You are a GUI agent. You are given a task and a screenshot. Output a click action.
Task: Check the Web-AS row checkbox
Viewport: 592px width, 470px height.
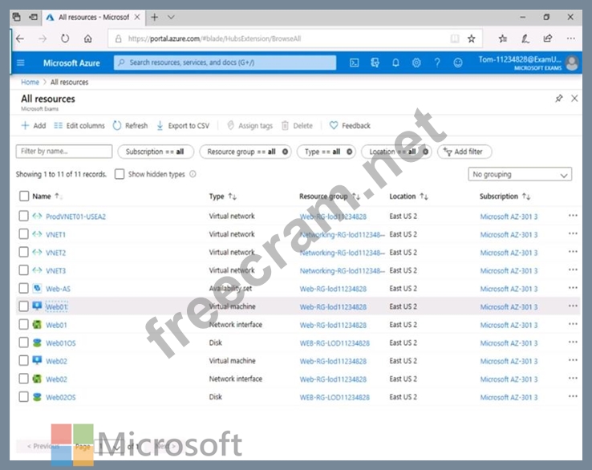pyautogui.click(x=24, y=288)
